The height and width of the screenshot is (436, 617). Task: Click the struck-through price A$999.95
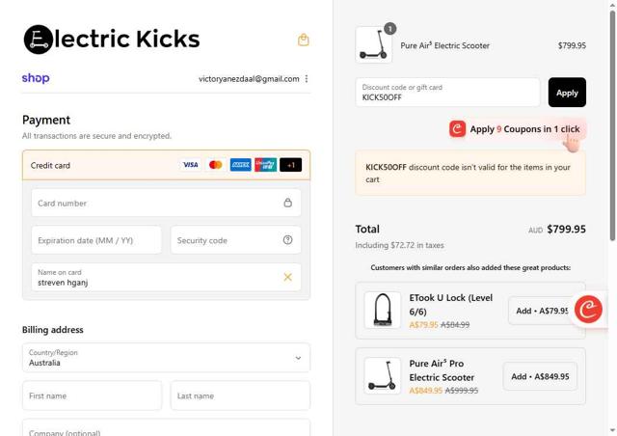tap(461, 391)
